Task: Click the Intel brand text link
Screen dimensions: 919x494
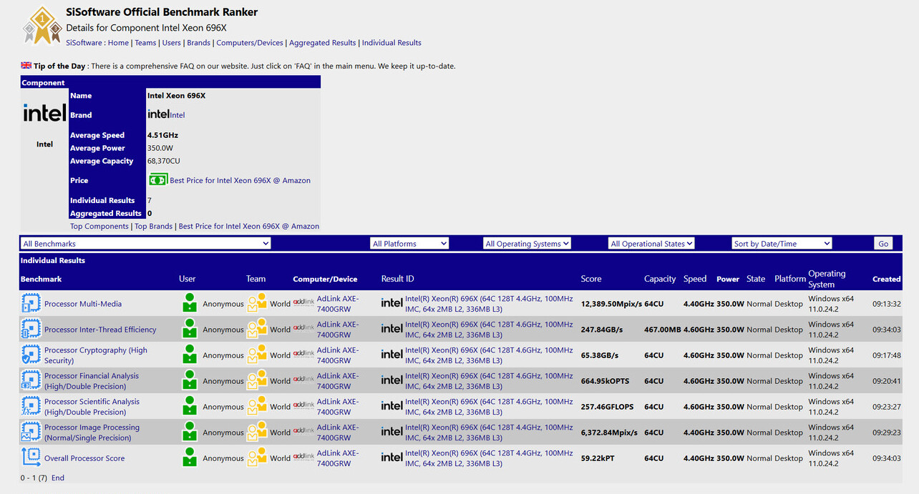Action: pos(178,115)
